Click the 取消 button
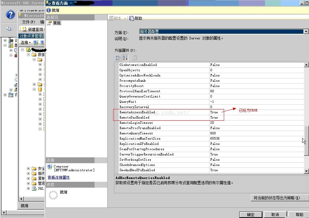 [275, 215]
